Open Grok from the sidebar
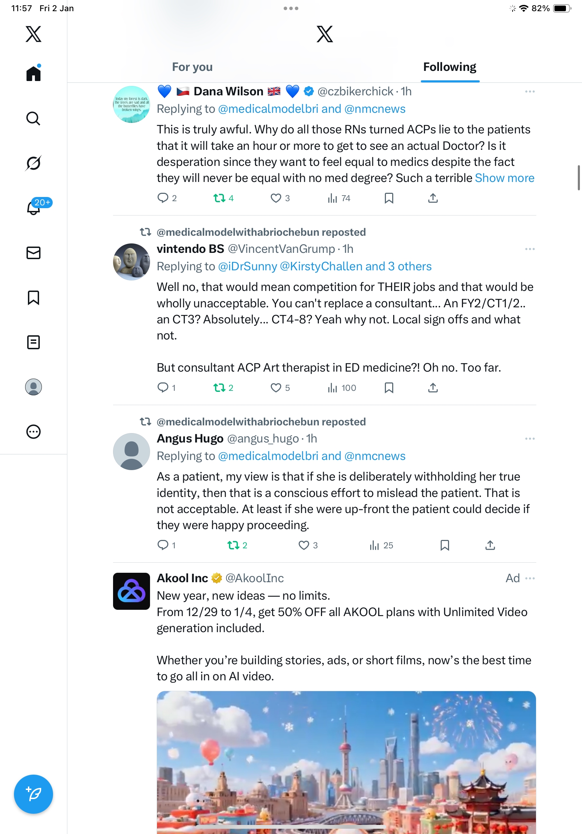The width and height of the screenshot is (582, 834). pos(33,163)
